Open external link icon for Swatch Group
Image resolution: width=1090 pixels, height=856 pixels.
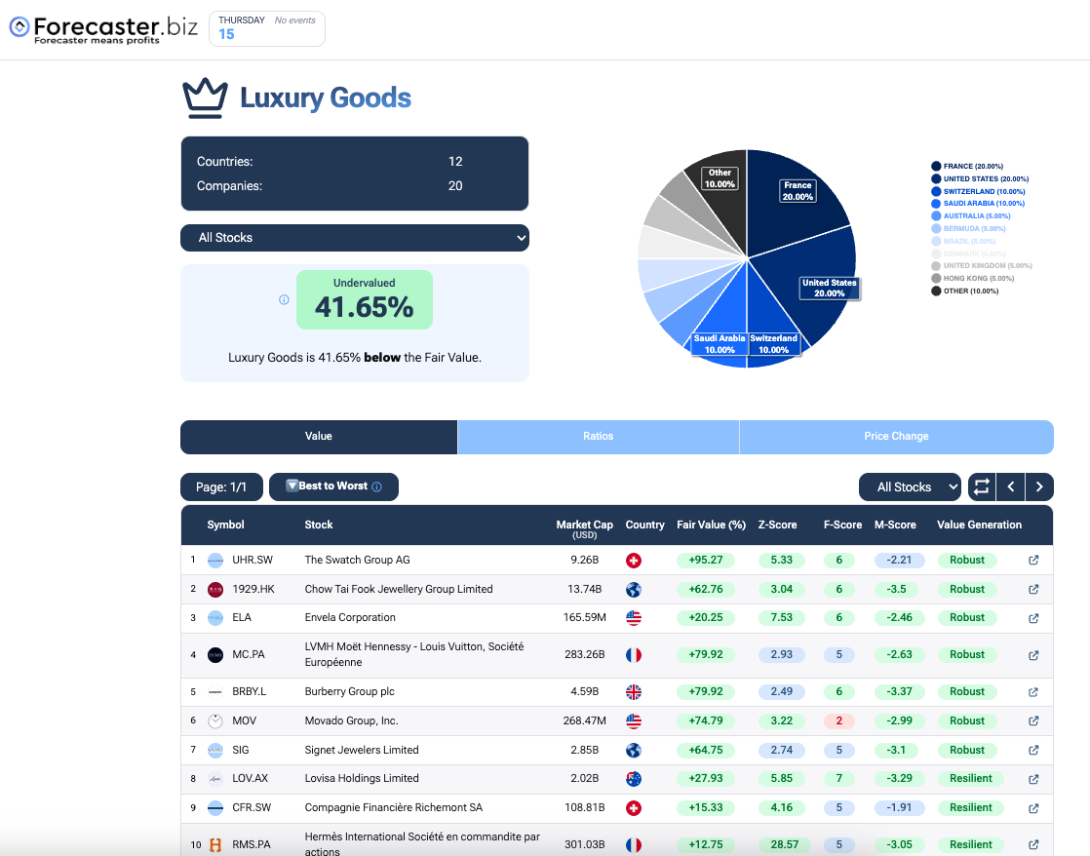1033,561
